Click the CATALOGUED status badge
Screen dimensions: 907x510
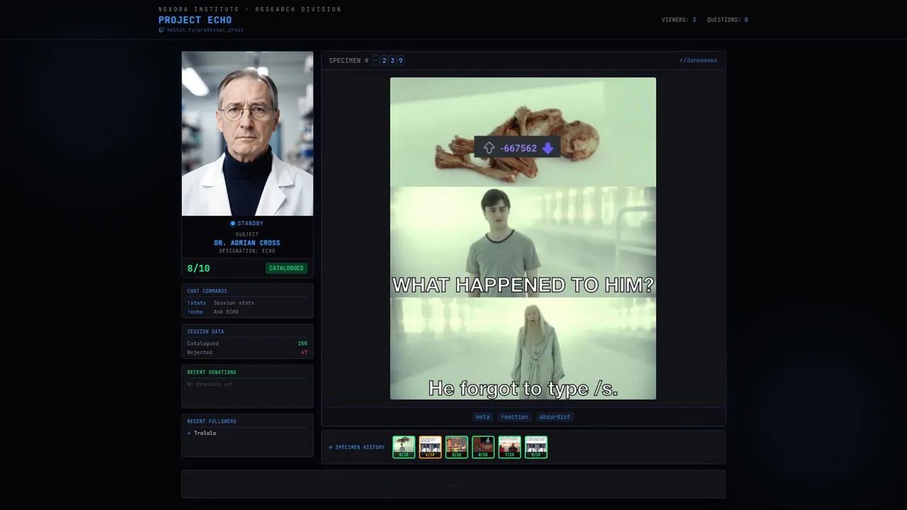pyautogui.click(x=286, y=268)
